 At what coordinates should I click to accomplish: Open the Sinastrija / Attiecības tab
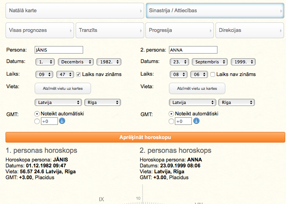pyautogui.click(x=215, y=11)
